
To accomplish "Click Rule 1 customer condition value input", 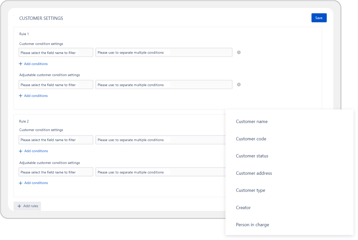I will coord(164,52).
